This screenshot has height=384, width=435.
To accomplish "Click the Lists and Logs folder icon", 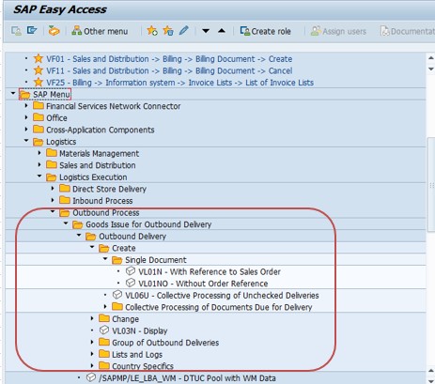I will point(104,354).
